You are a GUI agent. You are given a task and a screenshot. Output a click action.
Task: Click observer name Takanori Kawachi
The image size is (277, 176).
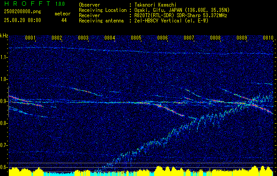[x=155, y=5]
